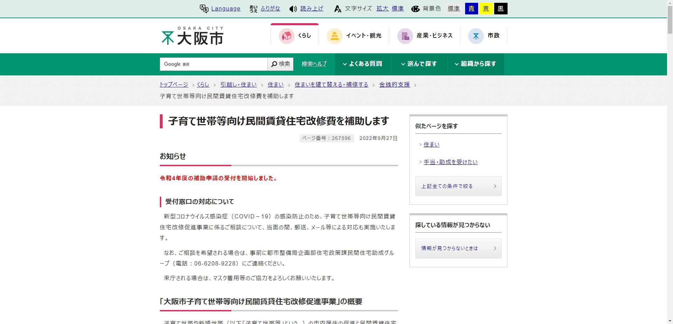Click the page vertical scrollbar

pos(670,162)
